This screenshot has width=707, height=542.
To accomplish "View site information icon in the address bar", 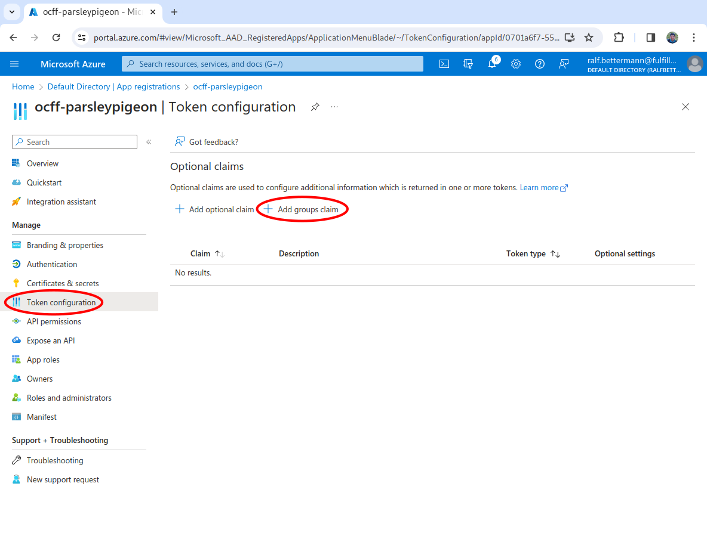I will point(82,38).
